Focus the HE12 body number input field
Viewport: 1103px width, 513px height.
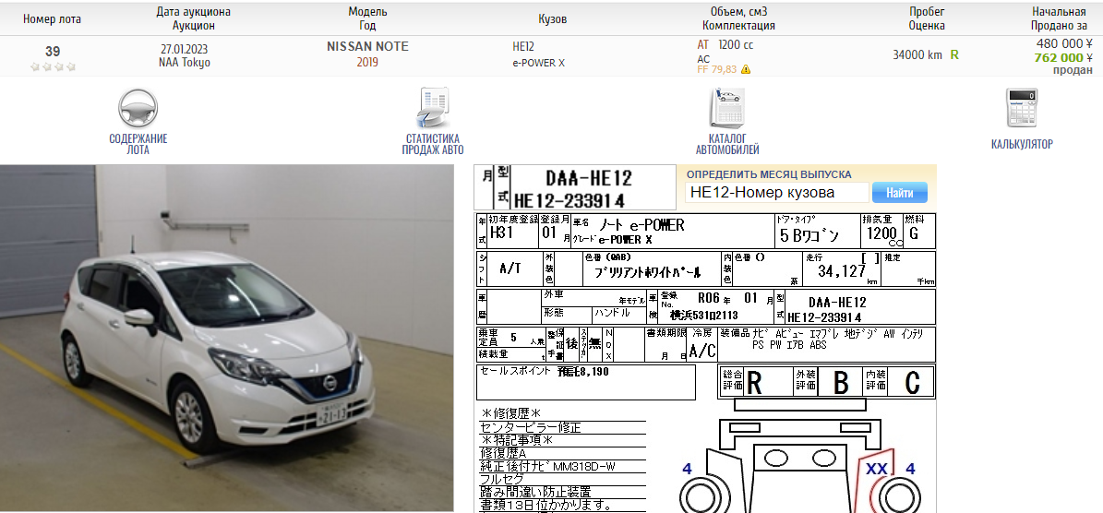776,193
